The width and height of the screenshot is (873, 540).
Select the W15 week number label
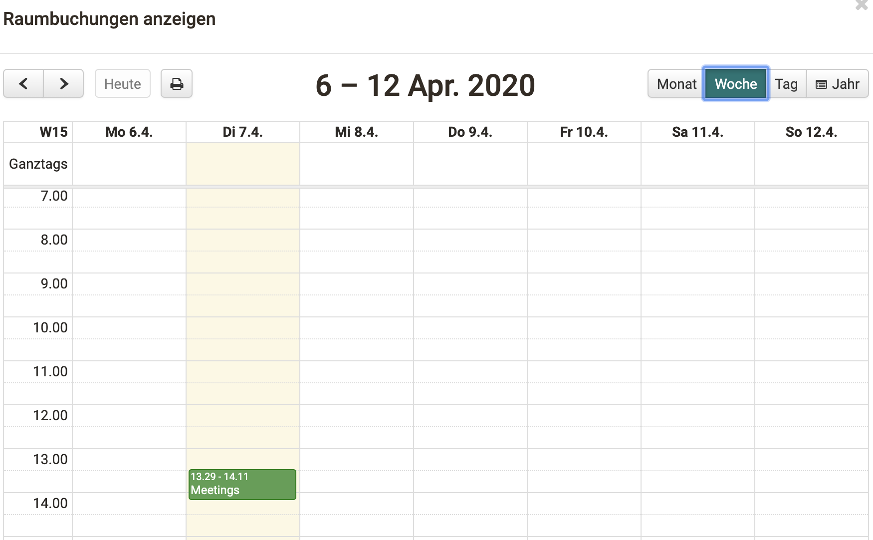point(53,132)
